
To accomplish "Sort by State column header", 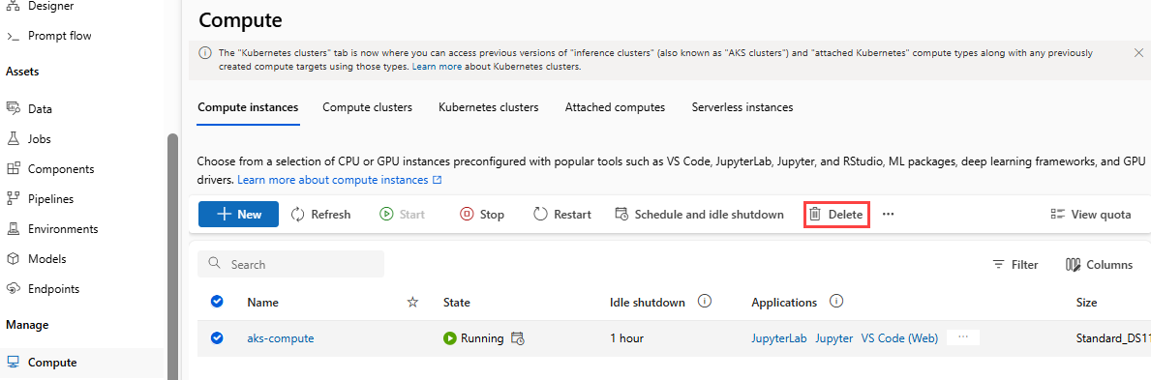I will 457,303.
